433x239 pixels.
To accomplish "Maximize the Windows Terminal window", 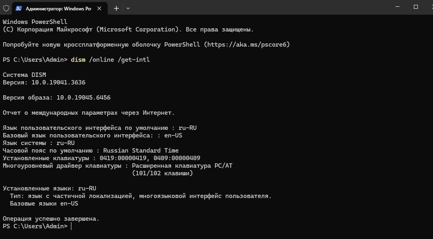I will [x=416, y=7].
